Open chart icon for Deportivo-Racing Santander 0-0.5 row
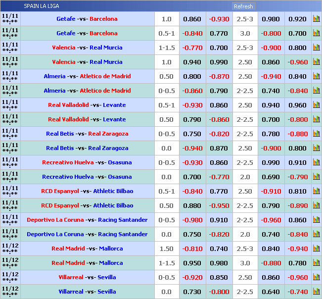Screen dimensions: 322x299 click(x=316, y=220)
